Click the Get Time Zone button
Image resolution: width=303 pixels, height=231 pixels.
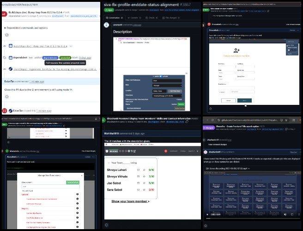coord(175,91)
